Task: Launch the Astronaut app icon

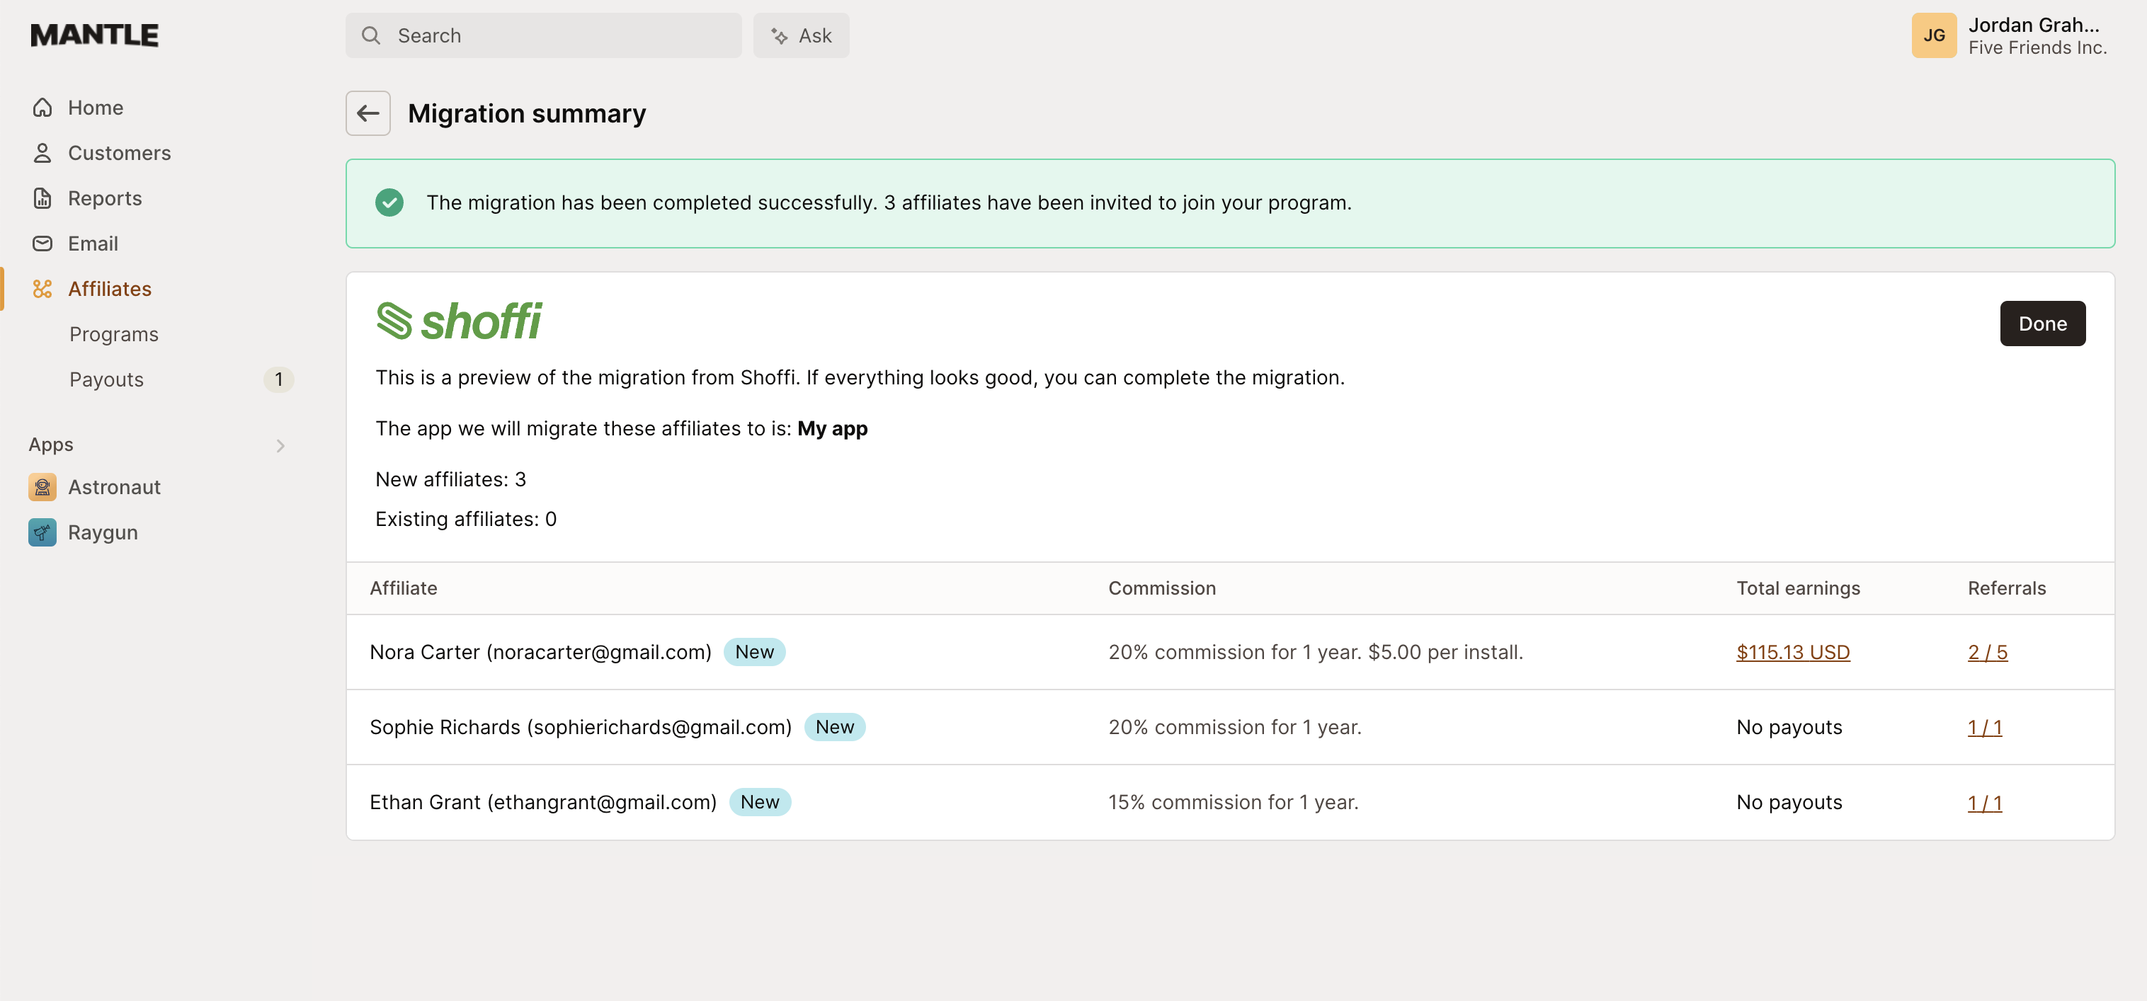Action: tap(42, 487)
